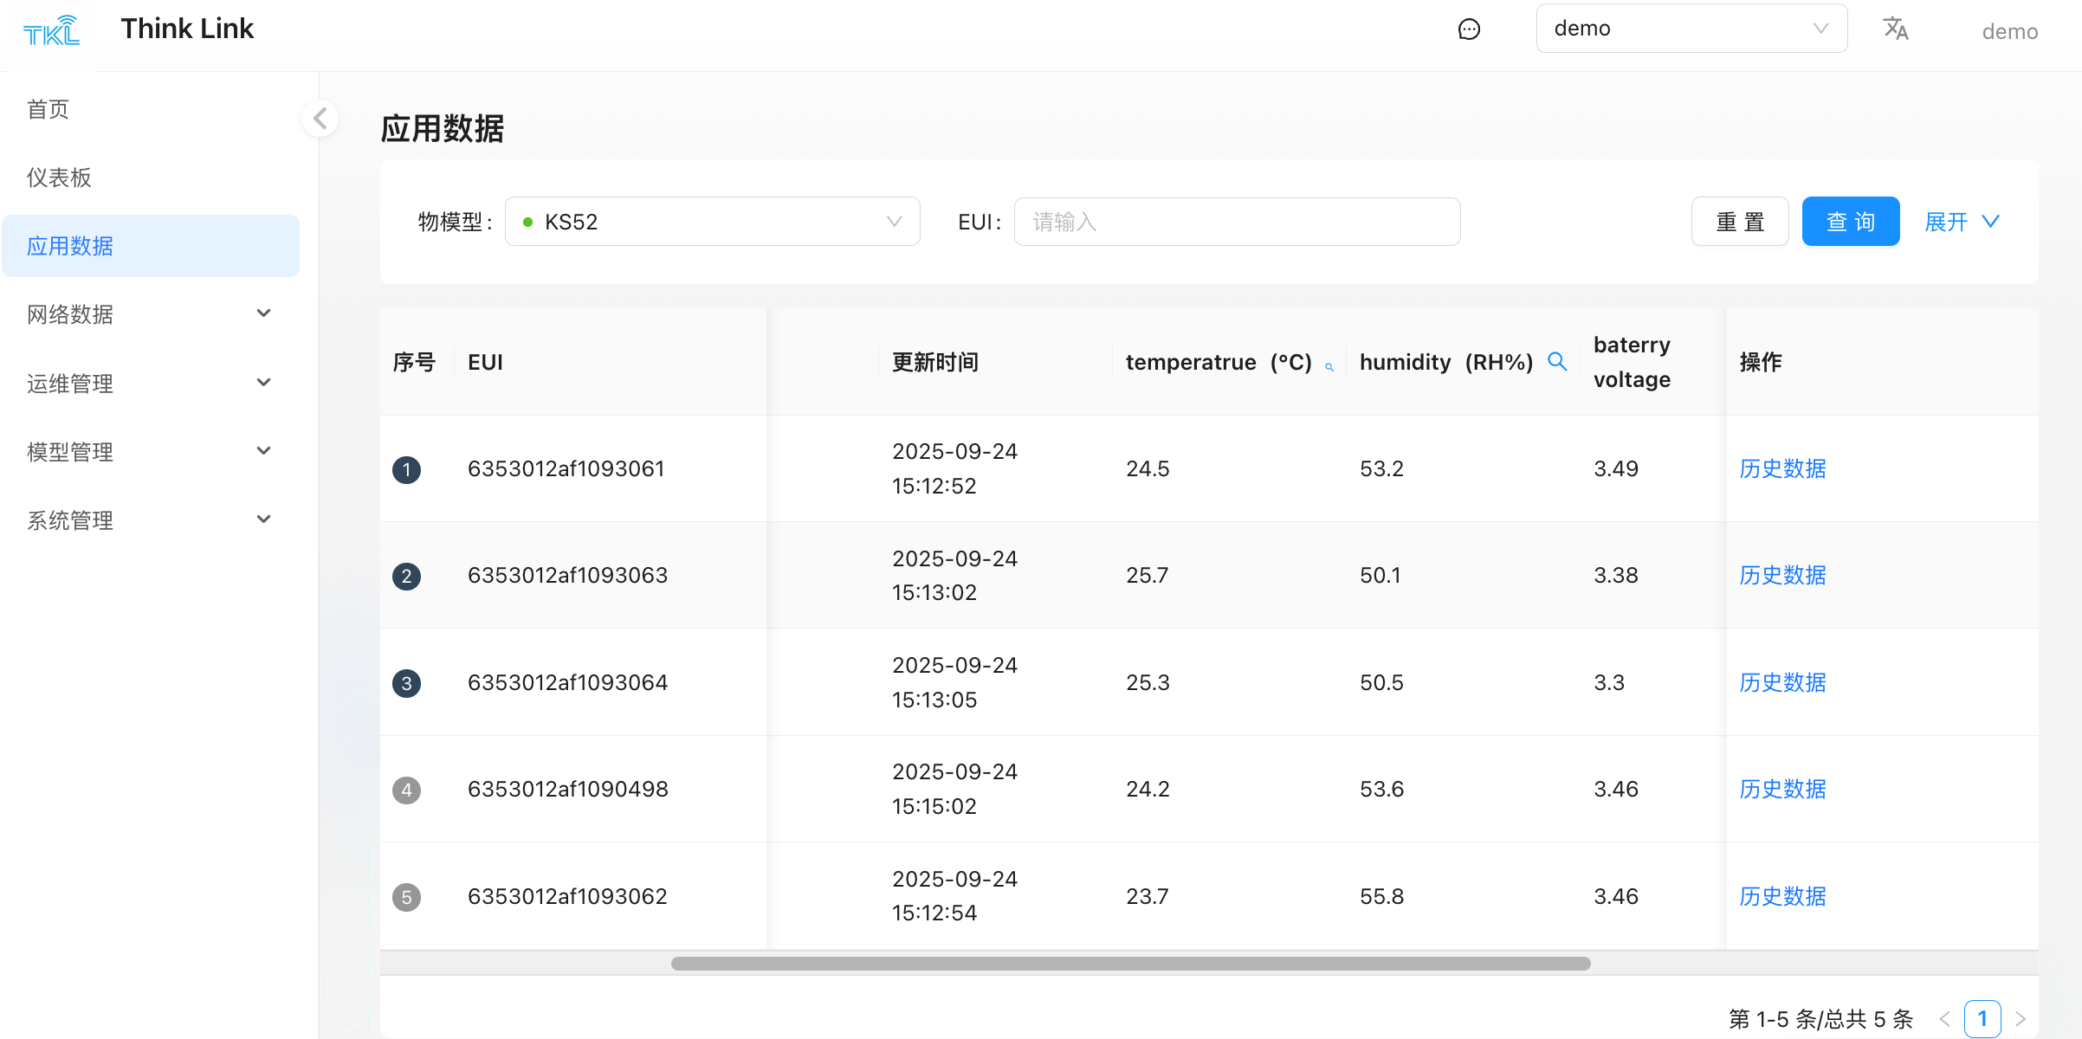Open the demo organization dropdown
Image resolution: width=2082 pixels, height=1039 pixels.
1691,29
